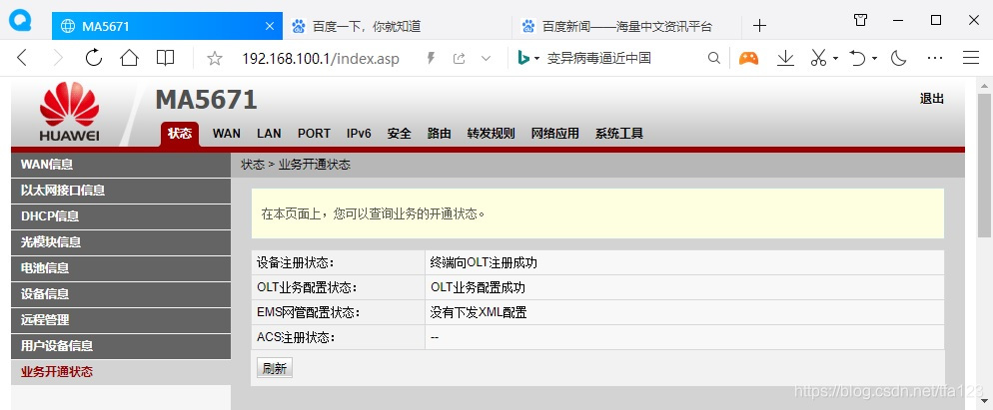Click the lightning speed-mode icon
Viewport: 993px width, 410px height.
[x=432, y=59]
